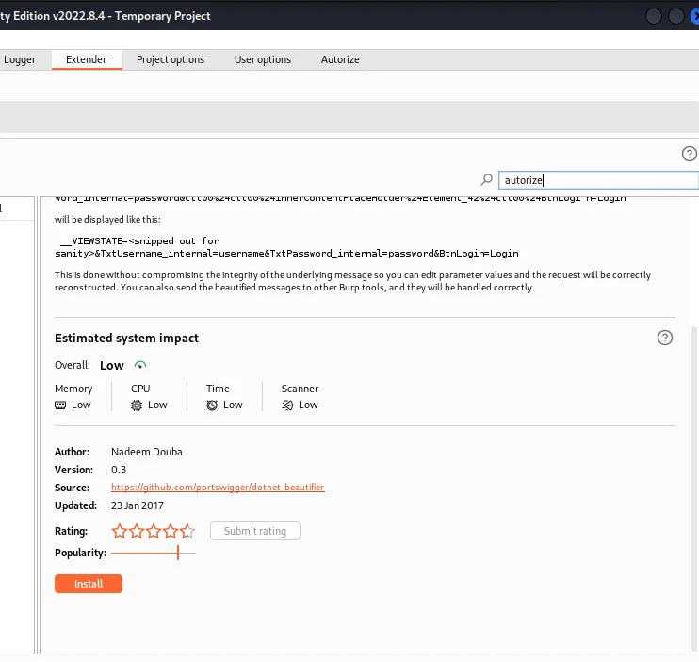Give a five-star rating with the last star
Image resolution: width=699 pixels, height=662 pixels.
coord(187,531)
